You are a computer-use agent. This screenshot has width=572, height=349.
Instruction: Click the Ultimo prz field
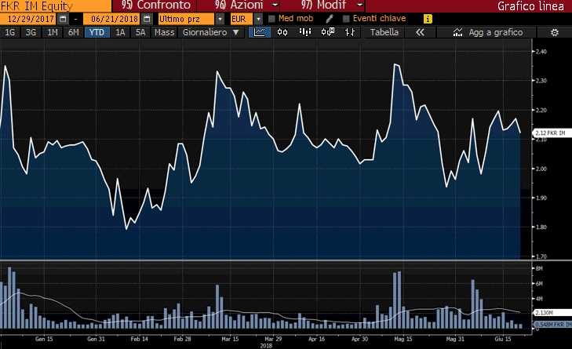[x=186, y=19]
